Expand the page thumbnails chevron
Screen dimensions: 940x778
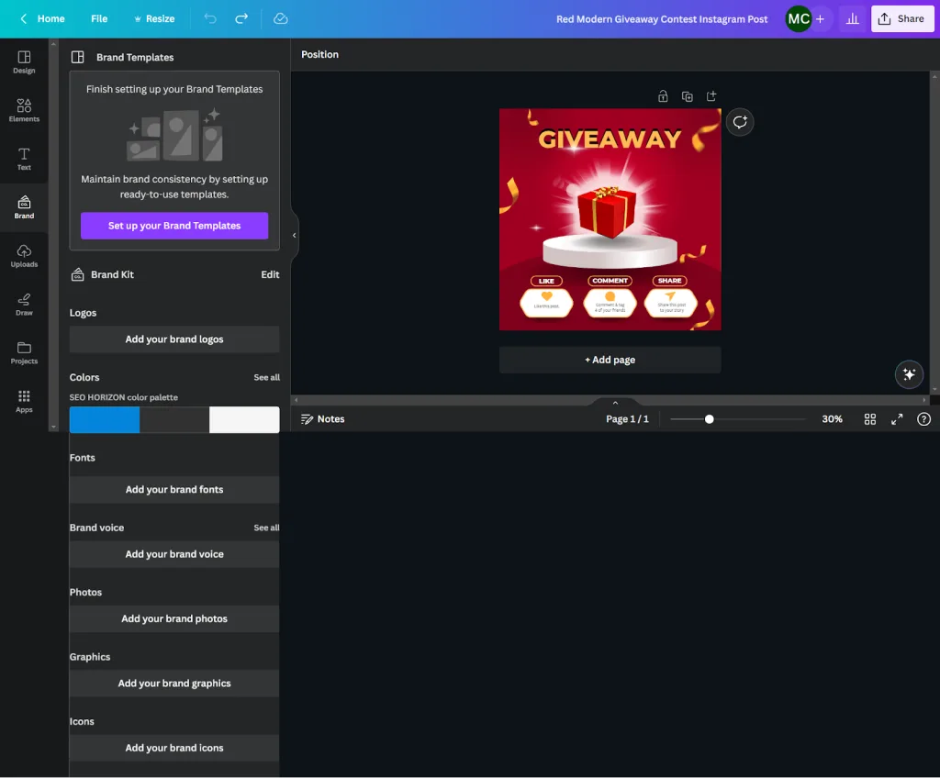pos(615,403)
